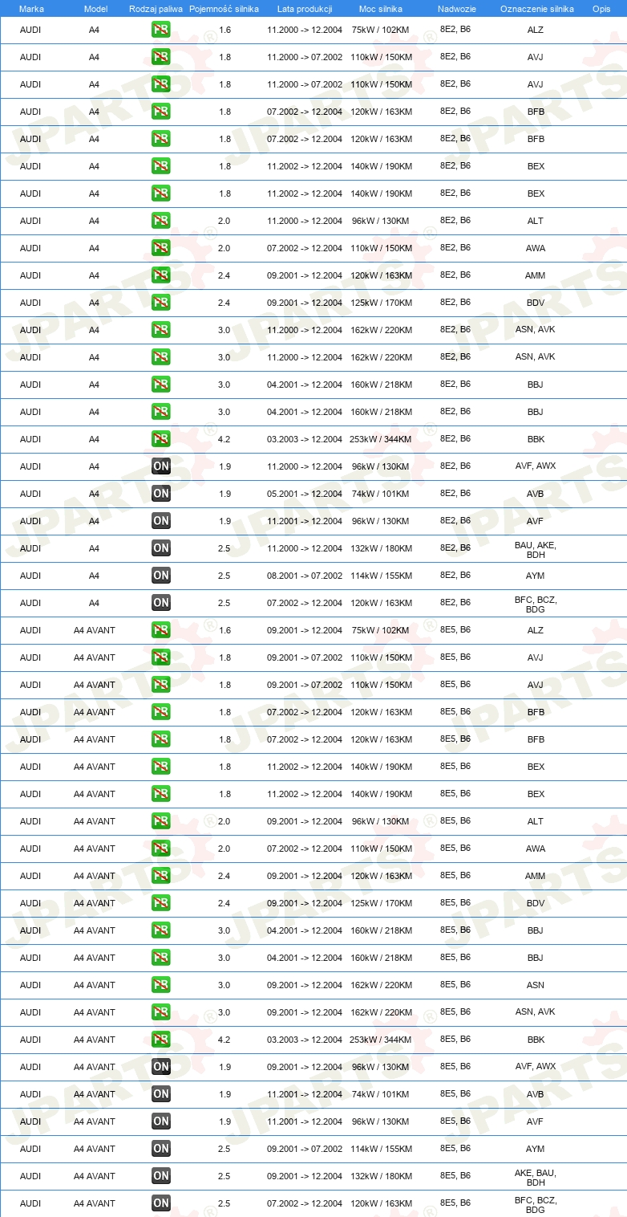Screen dimensions: 627x1217
Task: Click the Nadwozie column header
Action: (x=455, y=9)
